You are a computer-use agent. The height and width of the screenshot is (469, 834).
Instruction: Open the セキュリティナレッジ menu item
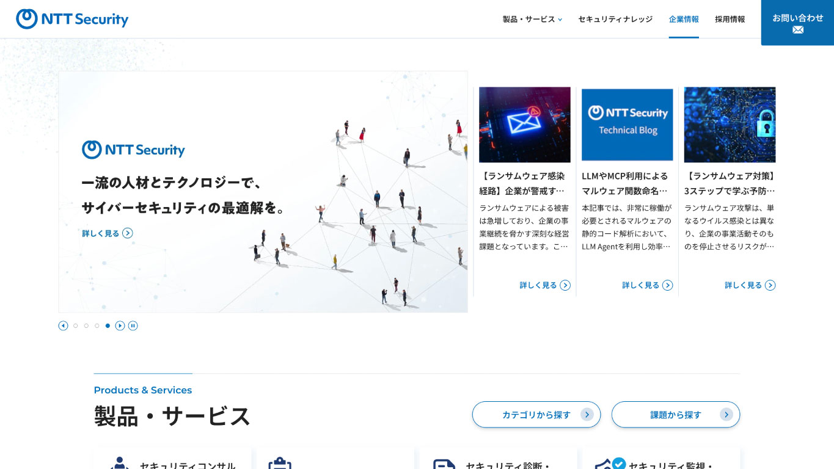coord(615,19)
